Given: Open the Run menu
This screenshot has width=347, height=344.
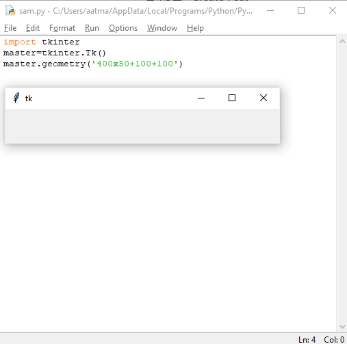Looking at the screenshot, I should coord(92,28).
